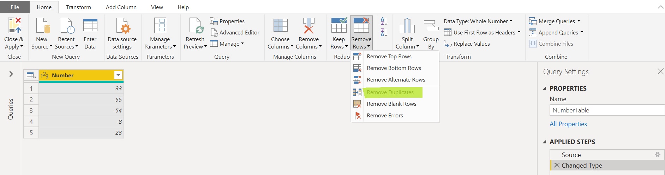The image size is (665, 175).
Task: Select cell with value 55
Action: coord(81,99)
